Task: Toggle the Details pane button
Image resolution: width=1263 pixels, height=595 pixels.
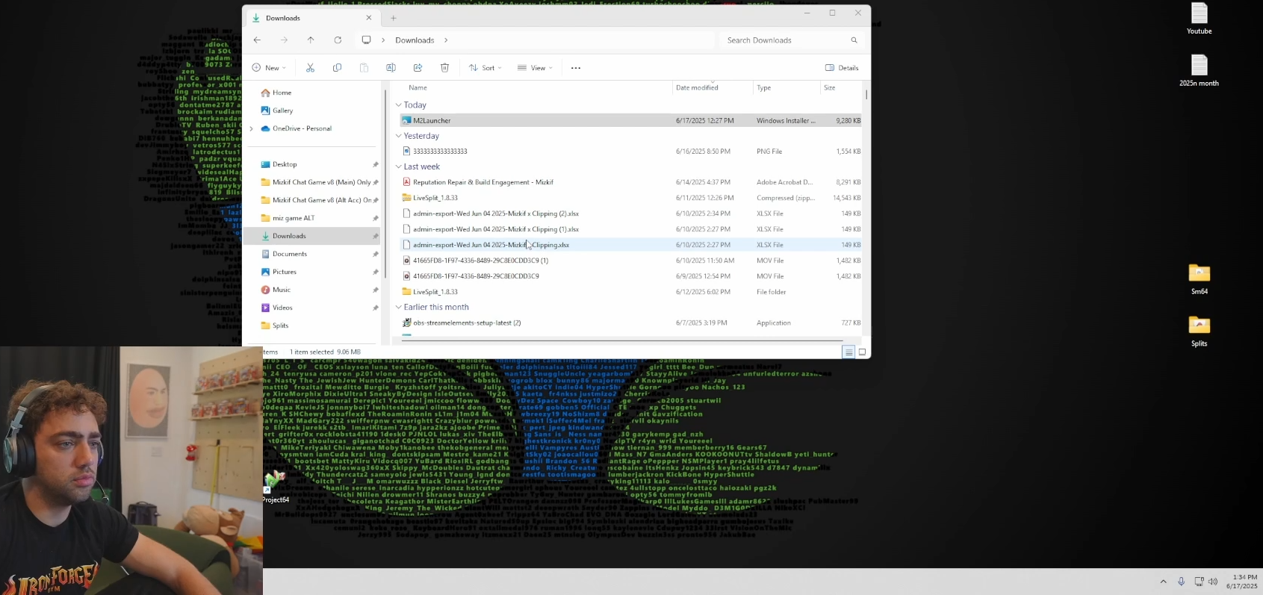Action: pos(842,68)
